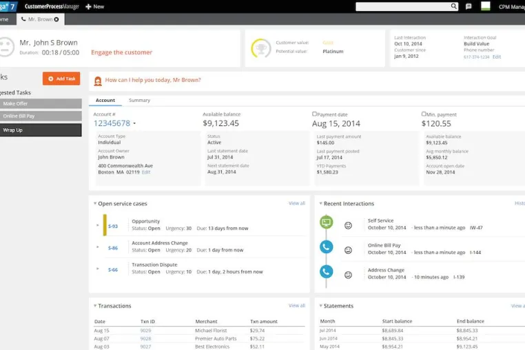Open the chat message icon
The width and height of the screenshot is (525, 350).
coord(469,6)
